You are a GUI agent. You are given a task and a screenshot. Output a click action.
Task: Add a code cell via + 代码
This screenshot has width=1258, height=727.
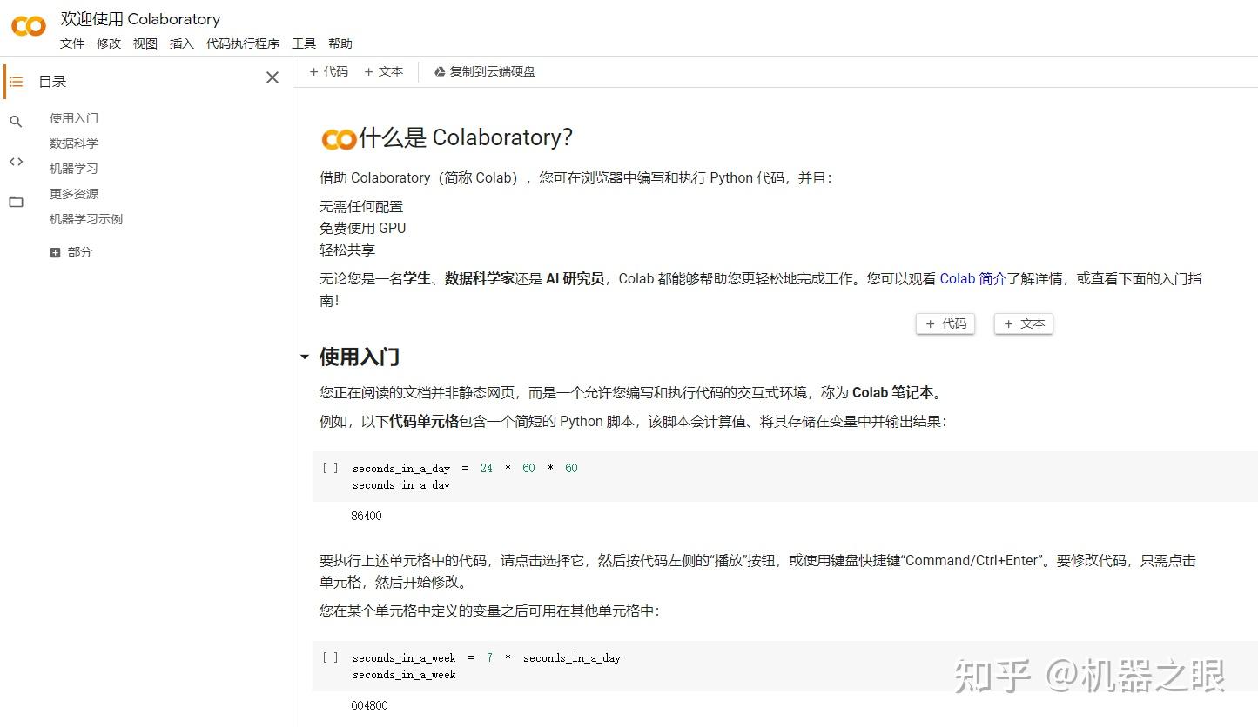point(328,71)
